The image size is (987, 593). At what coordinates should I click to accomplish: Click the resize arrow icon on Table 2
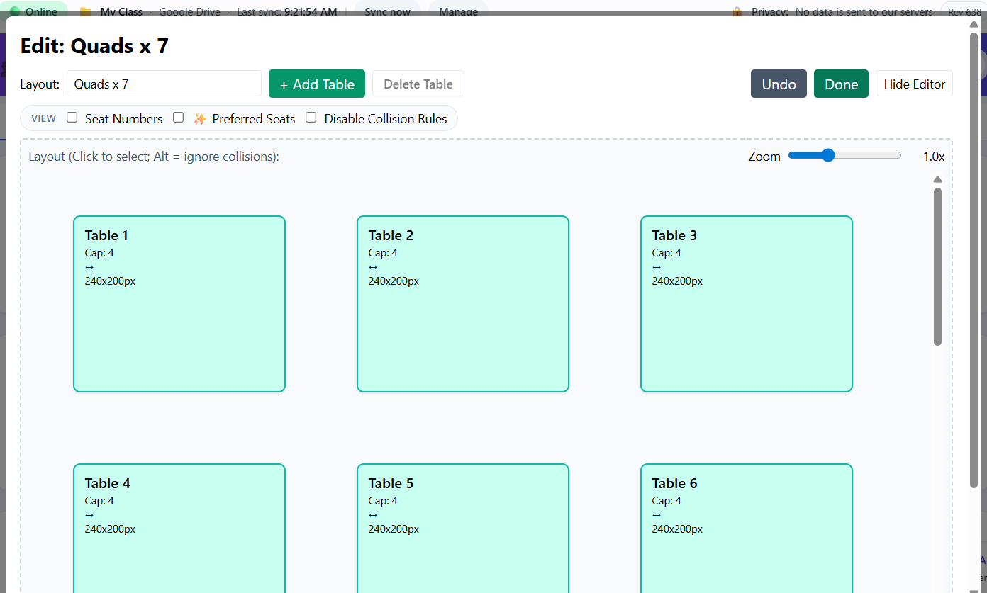[x=372, y=267]
